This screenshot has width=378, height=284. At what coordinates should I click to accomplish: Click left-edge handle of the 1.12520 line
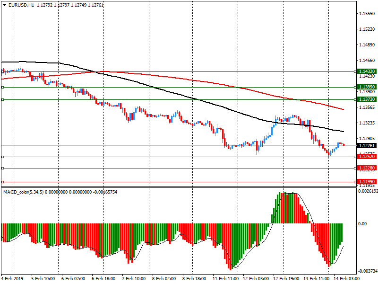click(x=2, y=157)
